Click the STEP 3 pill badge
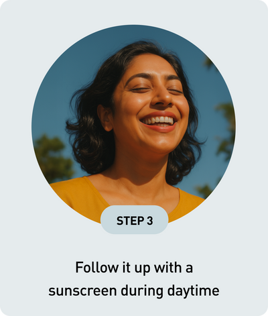268x316 pixels. click(x=134, y=219)
